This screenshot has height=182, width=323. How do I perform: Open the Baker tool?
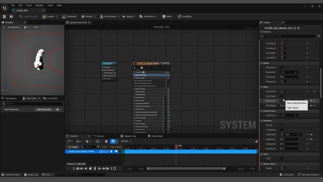167,17
